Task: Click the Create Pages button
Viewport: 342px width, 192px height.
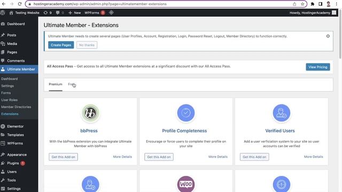Action: [x=61, y=45]
